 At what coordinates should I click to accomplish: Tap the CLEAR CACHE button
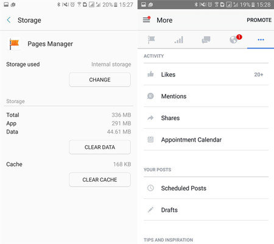pyautogui.click(x=100, y=179)
